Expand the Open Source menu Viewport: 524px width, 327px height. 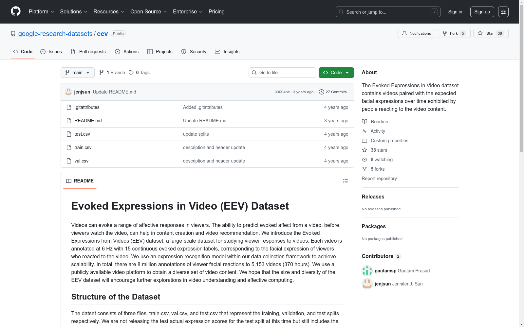(x=149, y=12)
